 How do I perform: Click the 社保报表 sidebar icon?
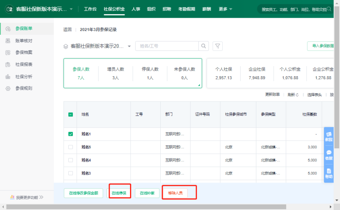point(8,65)
